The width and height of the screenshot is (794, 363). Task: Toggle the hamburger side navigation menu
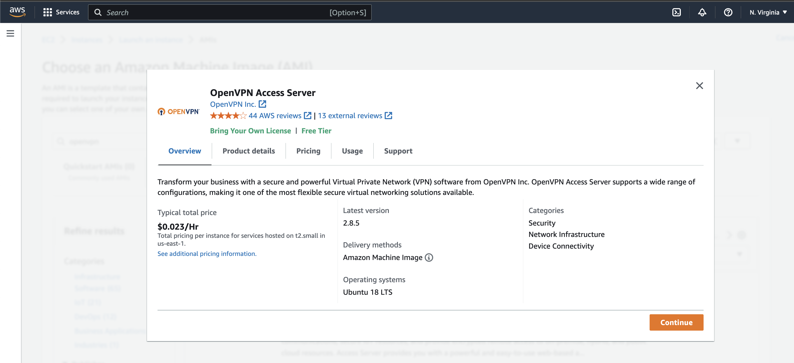coord(10,33)
